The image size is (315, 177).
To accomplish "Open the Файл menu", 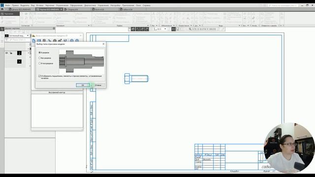I will pyautogui.click(x=8, y=5).
